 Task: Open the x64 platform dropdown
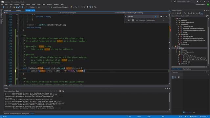[x=44, y=7]
